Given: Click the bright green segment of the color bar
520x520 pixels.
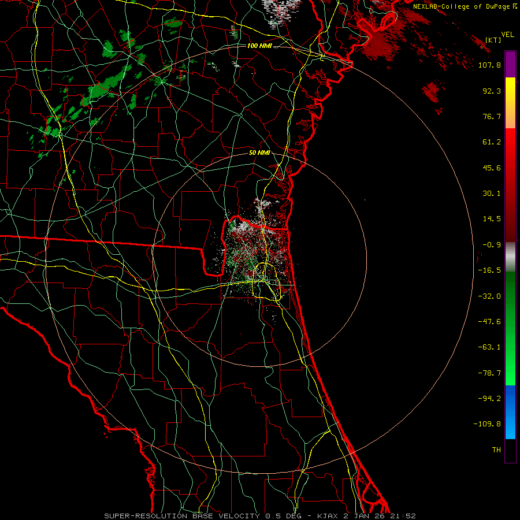Looking at the screenshot, I should pos(510,328).
